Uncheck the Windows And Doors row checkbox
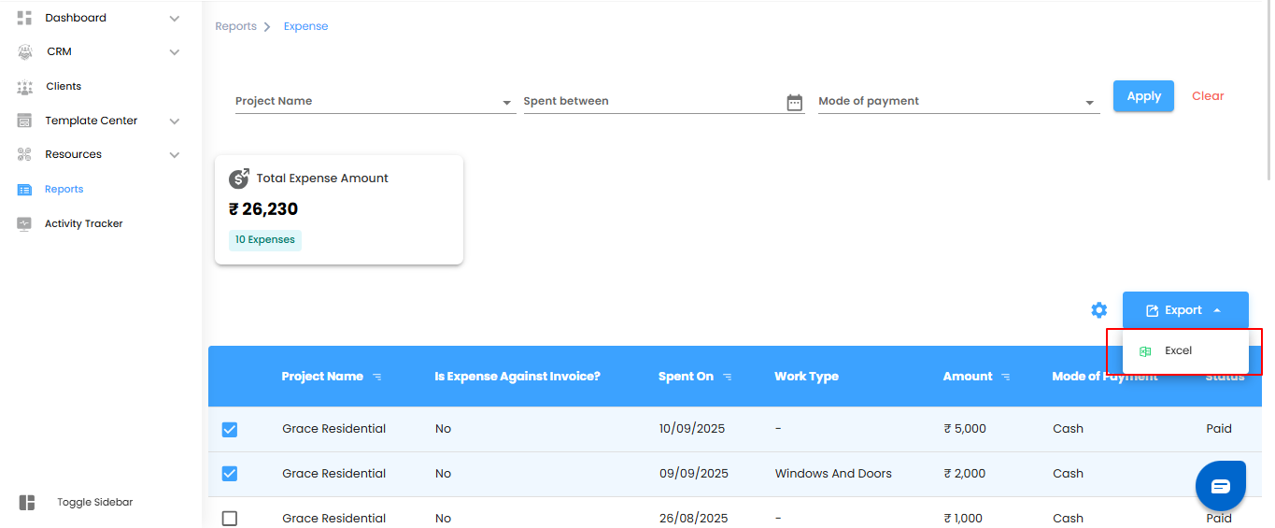Viewport: 1275px width, 528px height. [230, 474]
